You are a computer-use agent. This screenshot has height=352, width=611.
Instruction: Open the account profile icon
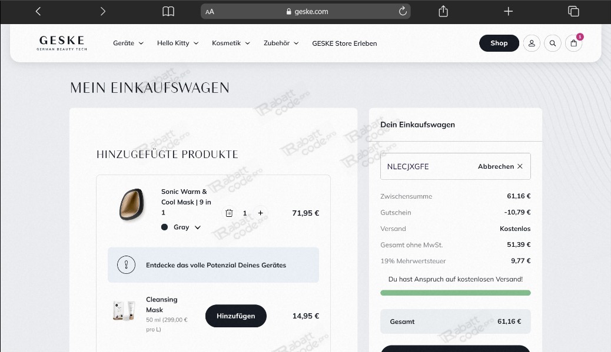click(x=532, y=43)
